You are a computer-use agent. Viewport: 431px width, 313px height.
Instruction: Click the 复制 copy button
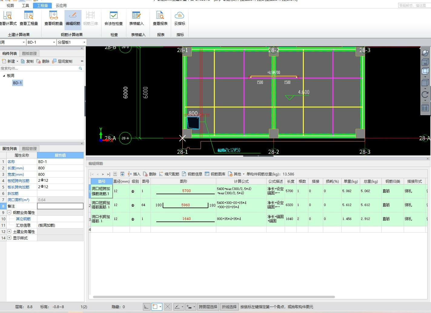(27, 61)
